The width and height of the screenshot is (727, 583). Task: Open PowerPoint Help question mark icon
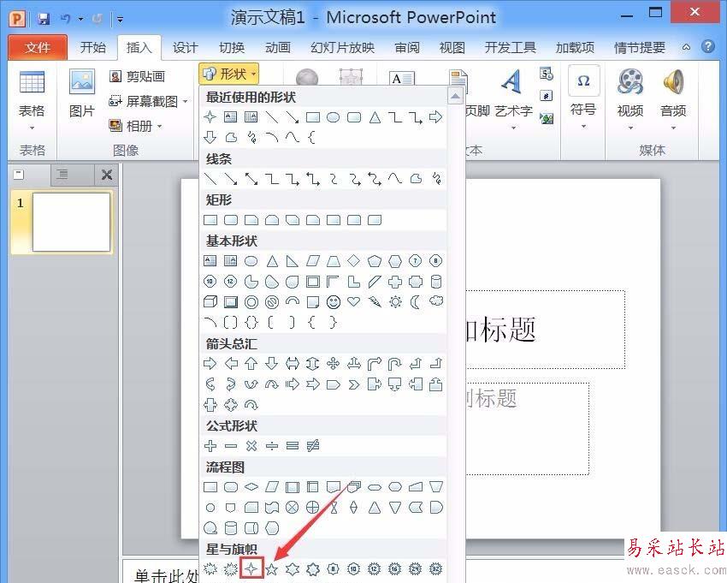(708, 46)
